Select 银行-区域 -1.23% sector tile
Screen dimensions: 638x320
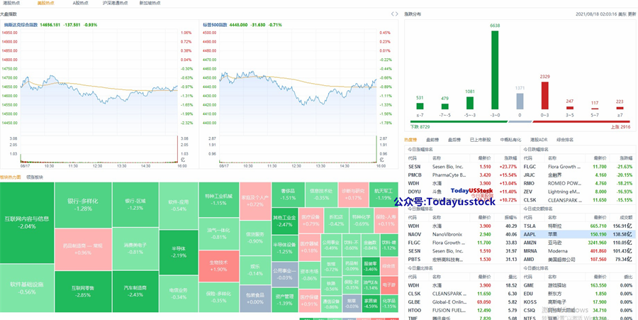coord(135,204)
